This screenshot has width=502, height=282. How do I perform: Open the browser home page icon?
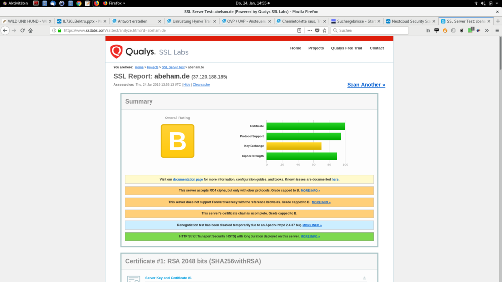(31, 30)
